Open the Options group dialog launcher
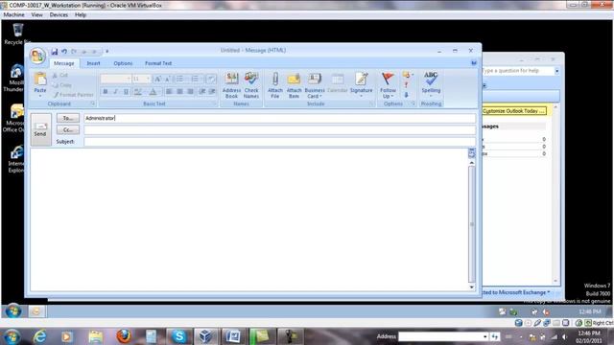 click(x=413, y=103)
